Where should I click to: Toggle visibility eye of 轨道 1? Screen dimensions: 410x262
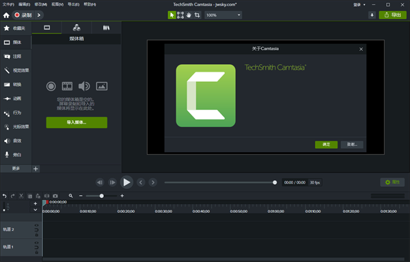[36, 242]
